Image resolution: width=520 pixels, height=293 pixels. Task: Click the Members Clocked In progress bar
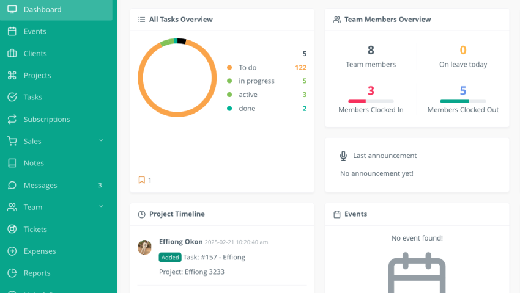pyautogui.click(x=371, y=101)
